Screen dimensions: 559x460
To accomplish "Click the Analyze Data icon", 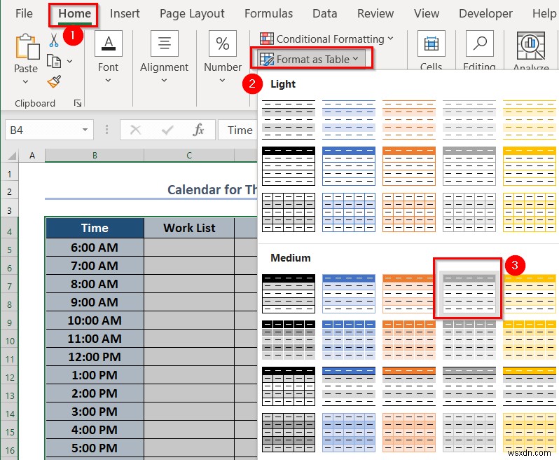I will (x=531, y=46).
